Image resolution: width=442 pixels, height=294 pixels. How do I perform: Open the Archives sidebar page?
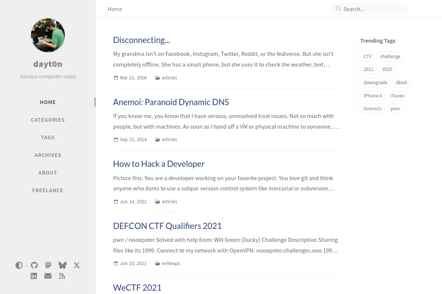click(48, 155)
